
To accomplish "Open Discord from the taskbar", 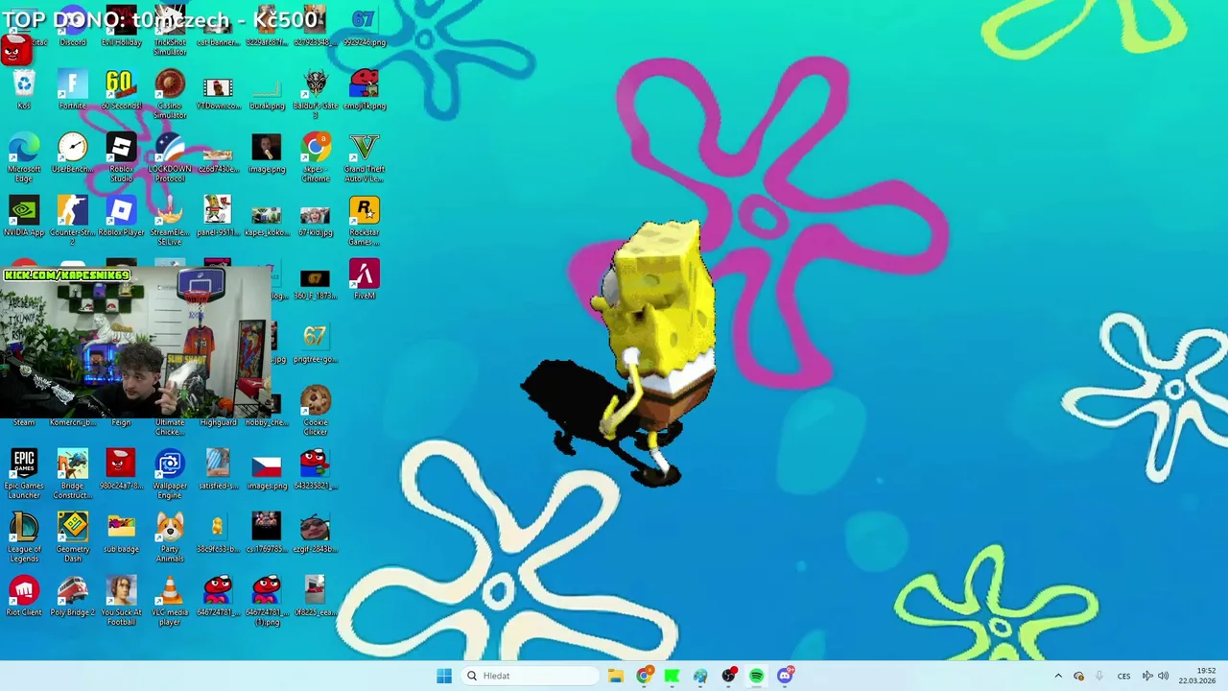I will tap(785, 676).
